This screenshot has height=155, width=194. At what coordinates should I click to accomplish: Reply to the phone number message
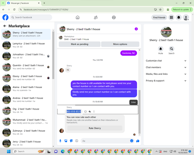(90, 112)
